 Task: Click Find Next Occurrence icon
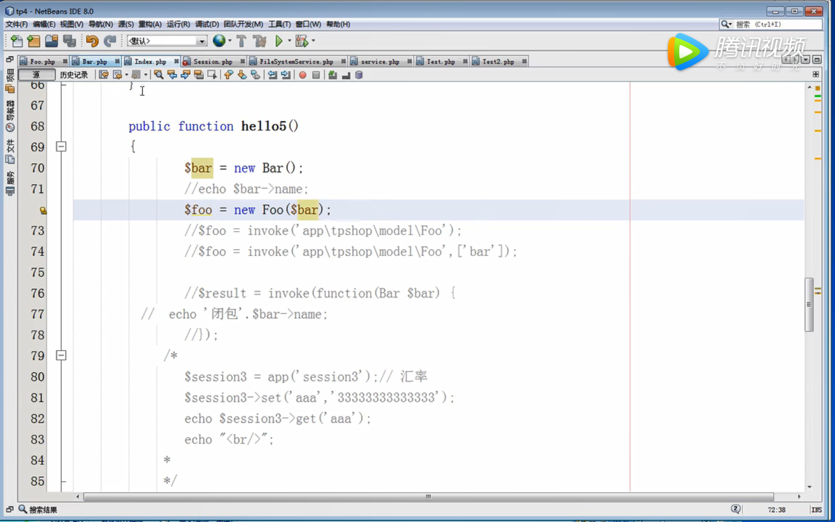(x=185, y=75)
